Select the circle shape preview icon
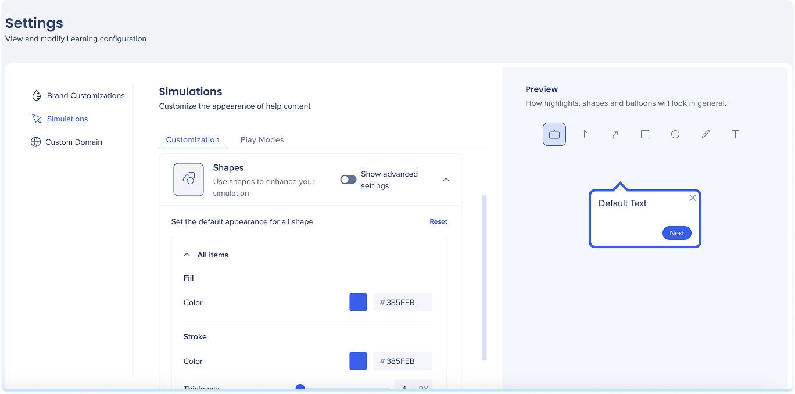The height and width of the screenshot is (394, 795). tap(675, 134)
